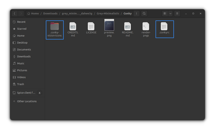Go forward with the right arrow button

(21, 13)
